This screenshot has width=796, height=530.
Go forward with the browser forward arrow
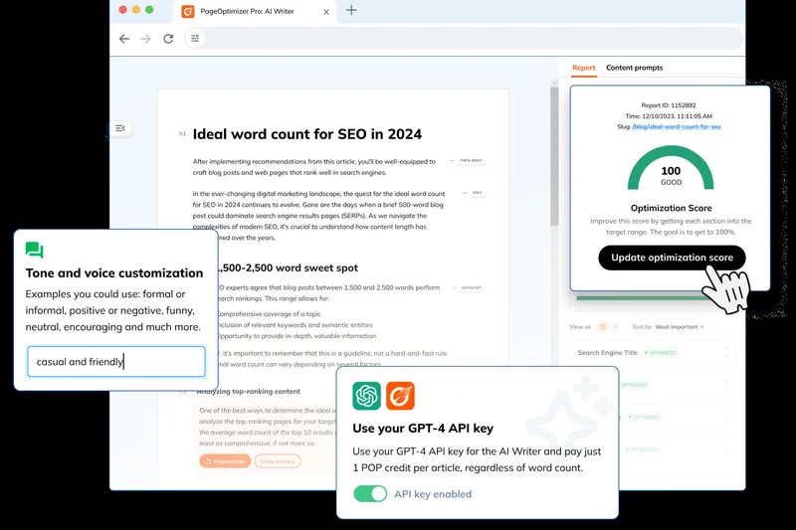[145, 39]
